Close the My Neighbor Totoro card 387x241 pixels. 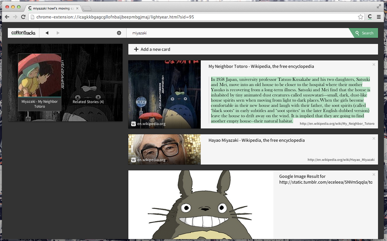coord(374,64)
